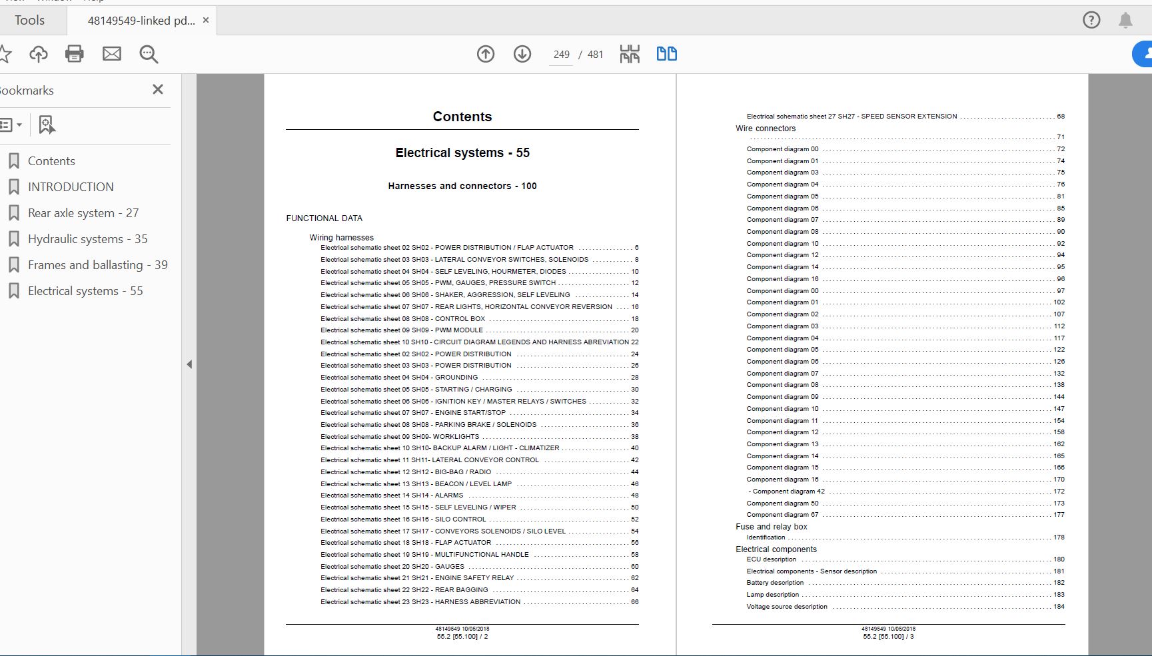Open SH05 STARTING / CHARGING entry
1152x656 pixels.
[479, 390]
